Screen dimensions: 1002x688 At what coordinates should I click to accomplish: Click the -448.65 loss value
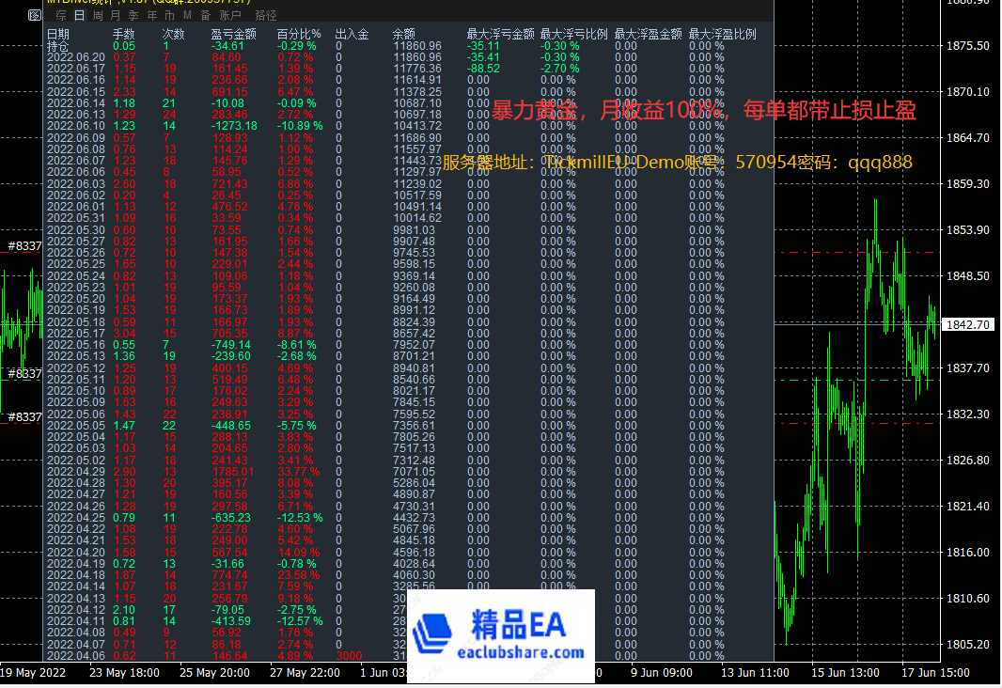(x=231, y=426)
